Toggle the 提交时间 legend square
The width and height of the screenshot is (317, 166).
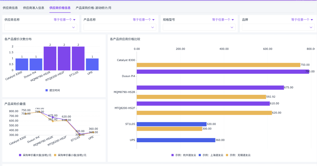(47, 90)
